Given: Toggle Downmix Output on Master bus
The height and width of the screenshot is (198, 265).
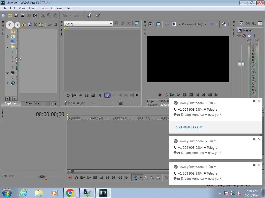Looking at the screenshot, I should 248,23.
